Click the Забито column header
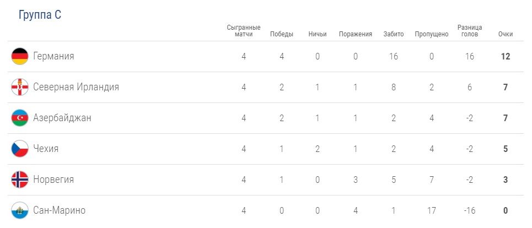 coord(393,34)
